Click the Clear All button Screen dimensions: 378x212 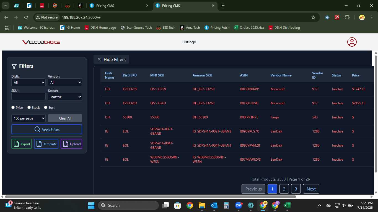click(65, 118)
